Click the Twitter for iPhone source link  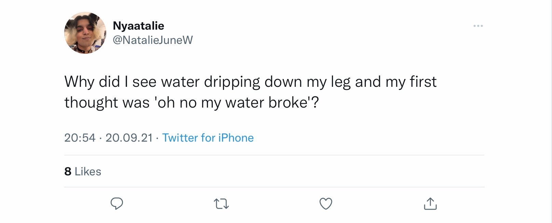pyautogui.click(x=208, y=138)
